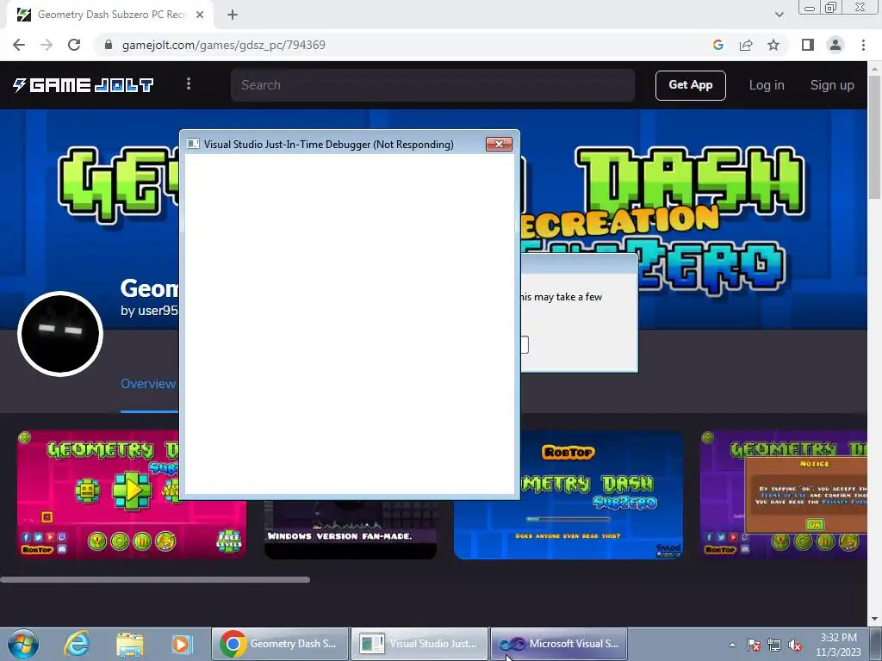Click the address bar URL
This screenshot has height=661, width=882.
point(224,45)
